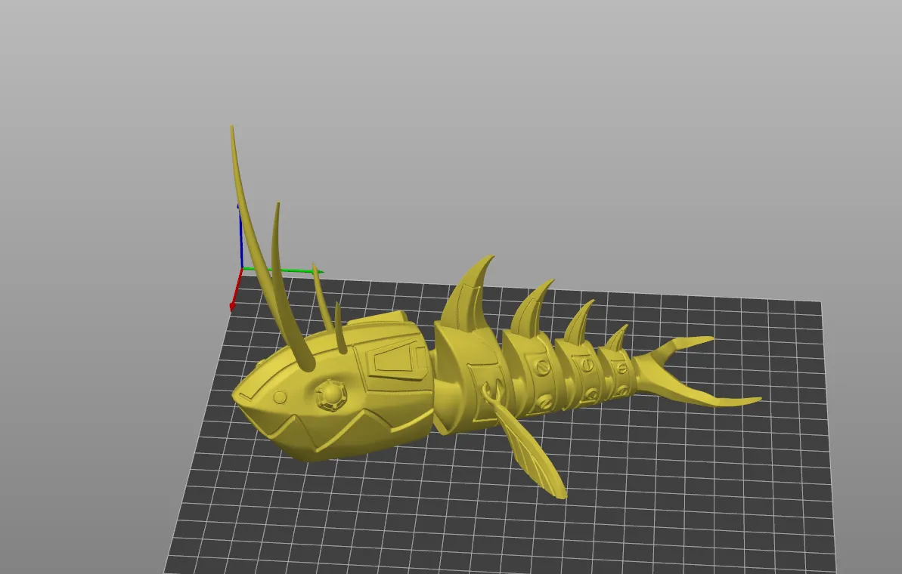Click the small screw detail on a body segment
902x574 pixels.
point(541,367)
